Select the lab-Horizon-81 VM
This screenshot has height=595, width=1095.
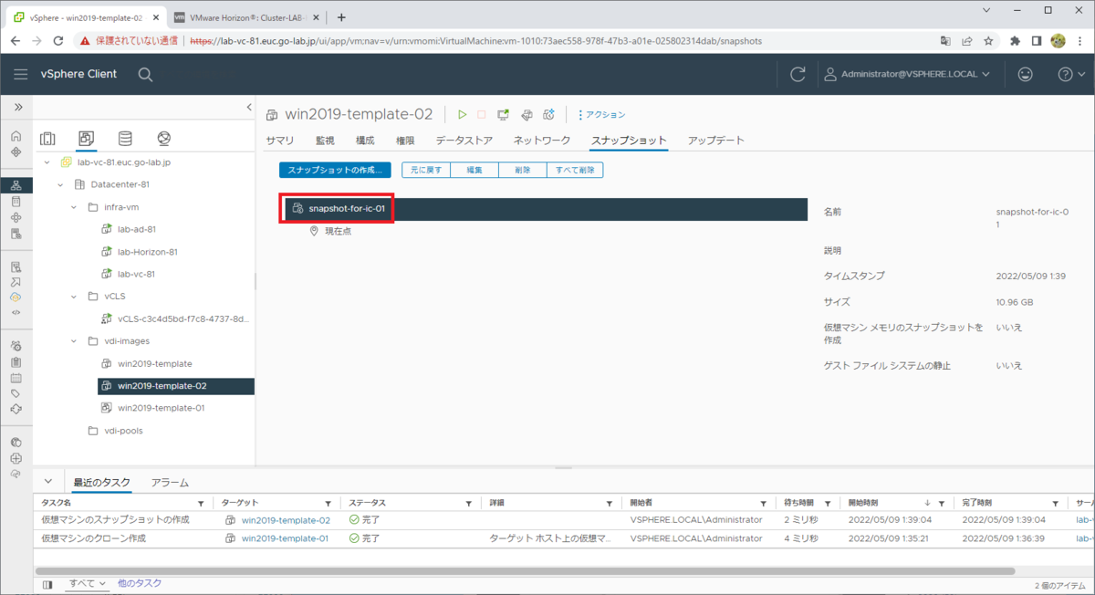[x=147, y=252]
